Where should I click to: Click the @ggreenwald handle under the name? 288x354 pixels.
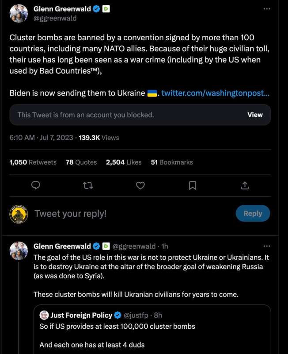pyautogui.click(x=55, y=18)
